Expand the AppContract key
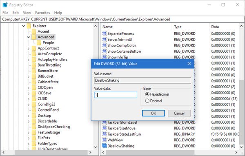This screenshot has height=156, width=245. [x=29, y=49]
